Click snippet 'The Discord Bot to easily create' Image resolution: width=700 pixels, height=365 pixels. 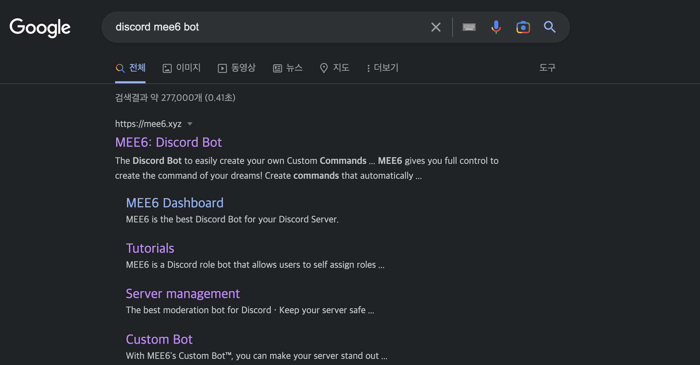tap(307, 168)
